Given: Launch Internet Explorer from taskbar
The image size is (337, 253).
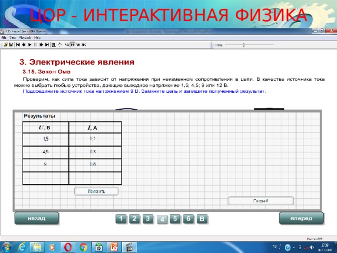Looking at the screenshot, I should pyautogui.click(x=22, y=247).
